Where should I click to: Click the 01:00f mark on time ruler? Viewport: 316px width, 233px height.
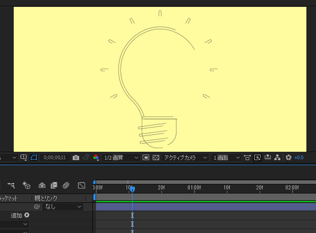(194, 187)
